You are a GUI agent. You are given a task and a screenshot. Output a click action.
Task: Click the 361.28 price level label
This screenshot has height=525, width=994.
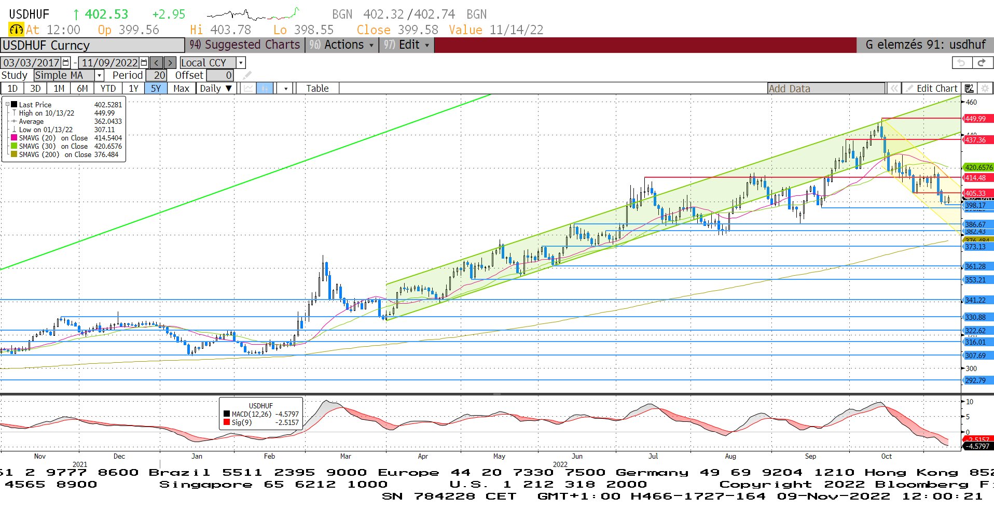[x=978, y=266]
